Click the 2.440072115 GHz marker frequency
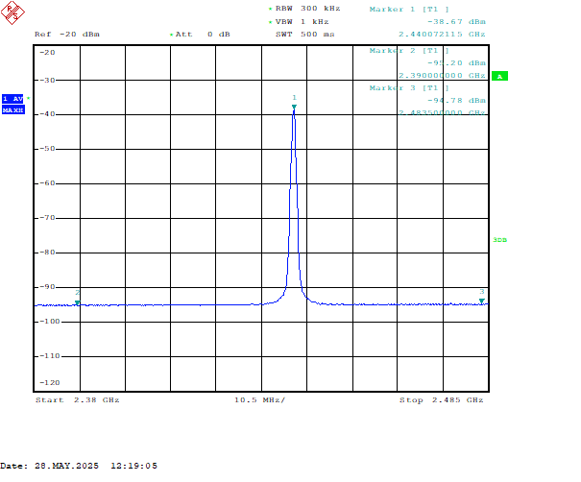 point(442,35)
